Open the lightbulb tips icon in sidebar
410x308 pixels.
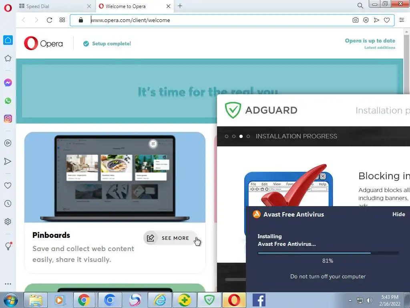[x=8, y=246]
